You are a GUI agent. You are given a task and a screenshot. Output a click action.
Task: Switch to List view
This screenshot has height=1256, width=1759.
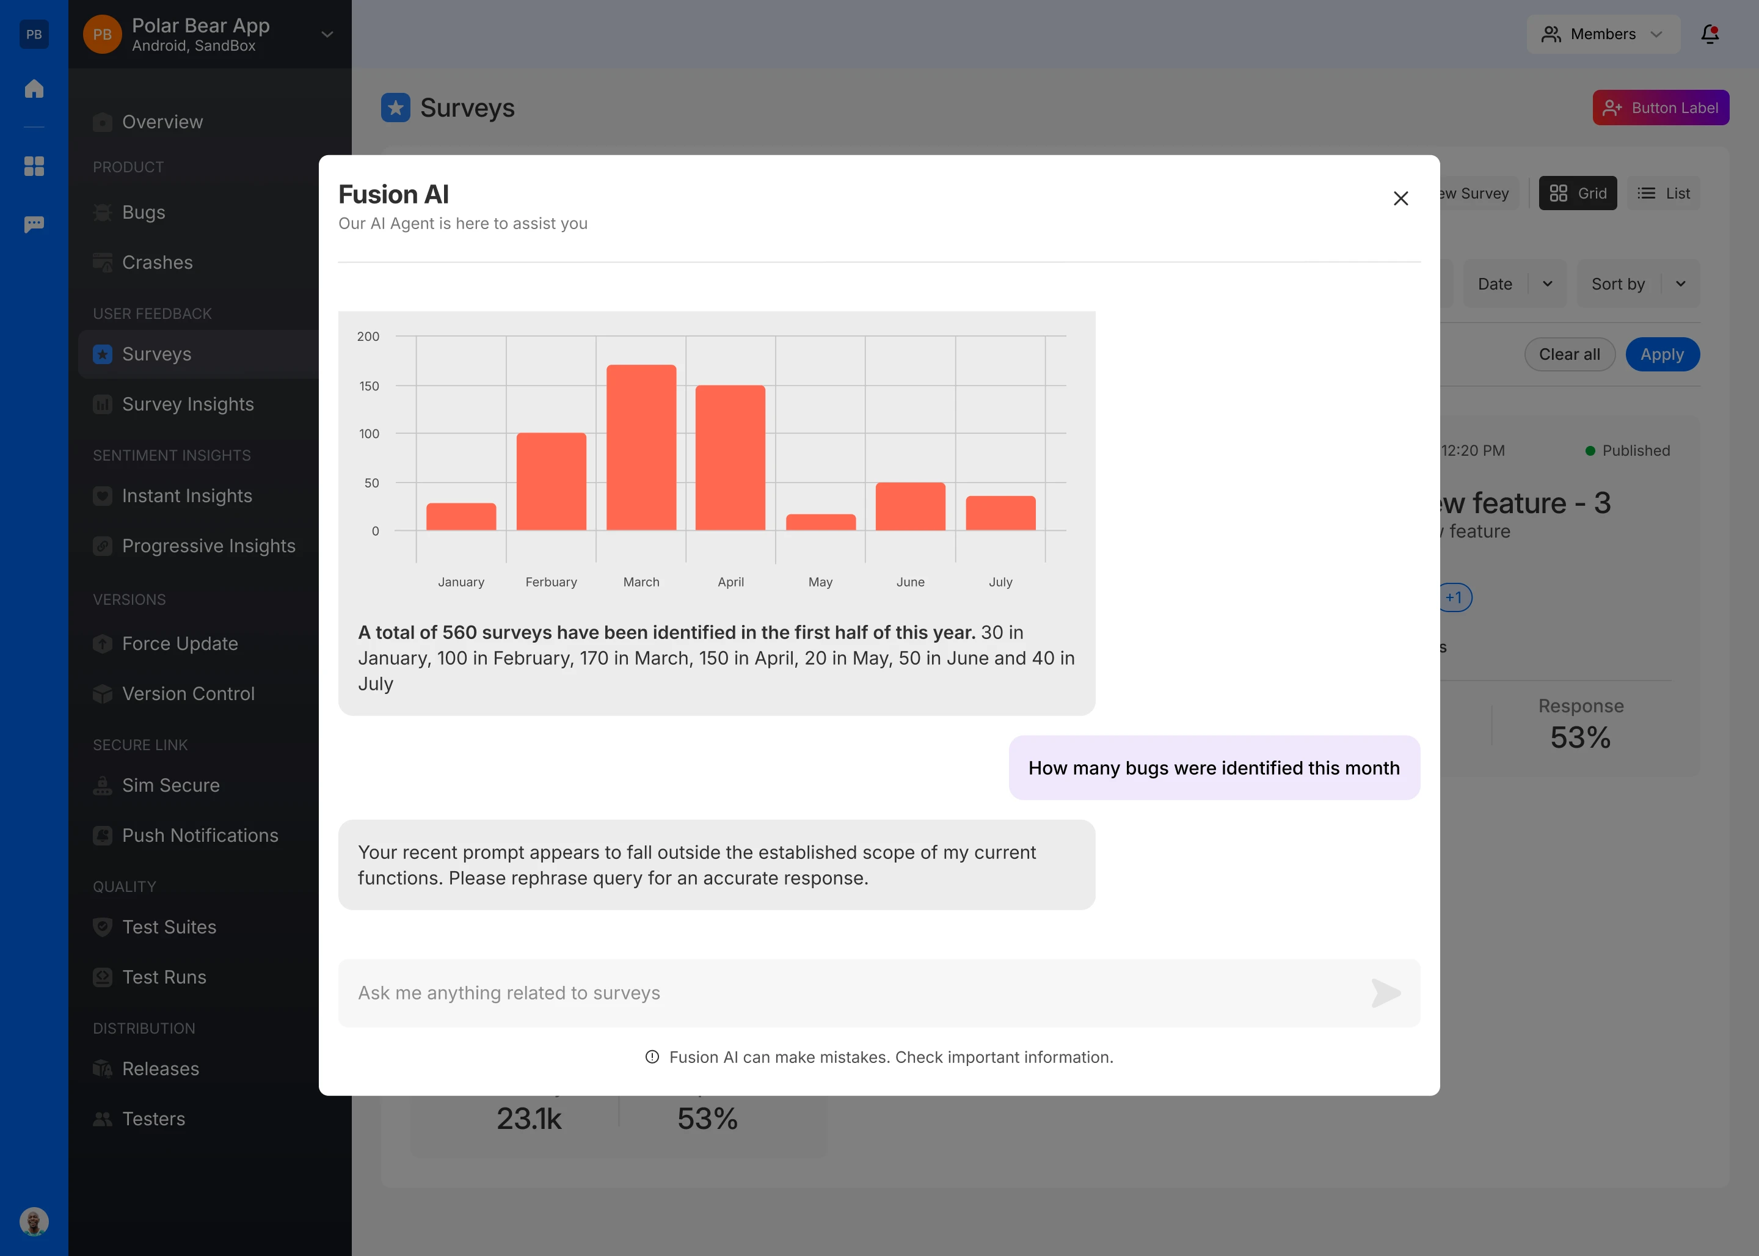pos(1664,194)
